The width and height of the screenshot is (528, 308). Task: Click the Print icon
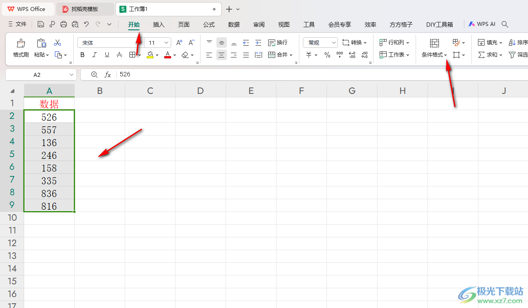tap(64, 25)
